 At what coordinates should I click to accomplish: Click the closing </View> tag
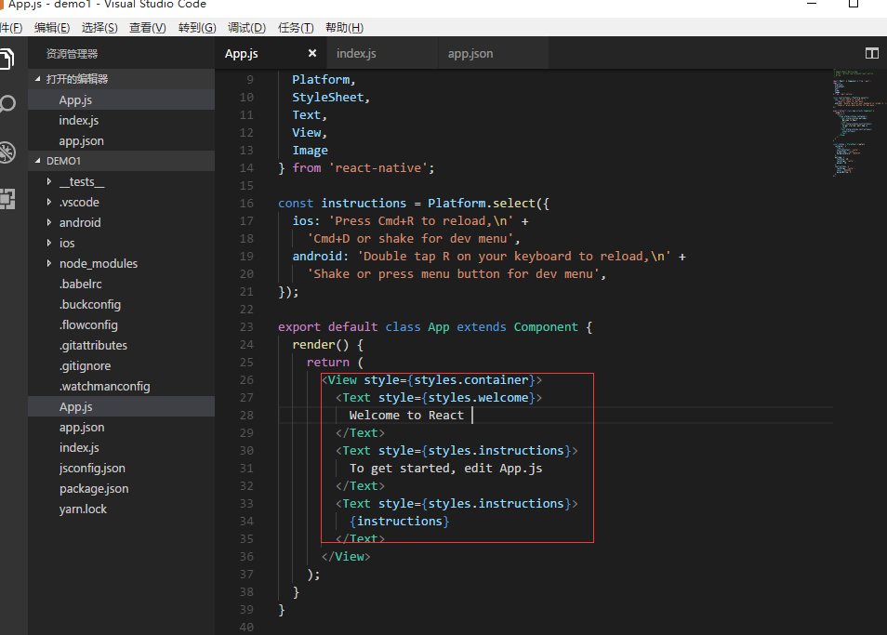coord(346,556)
